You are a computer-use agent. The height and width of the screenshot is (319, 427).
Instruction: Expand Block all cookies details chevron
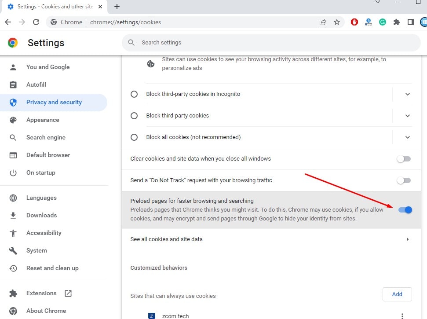click(x=407, y=137)
